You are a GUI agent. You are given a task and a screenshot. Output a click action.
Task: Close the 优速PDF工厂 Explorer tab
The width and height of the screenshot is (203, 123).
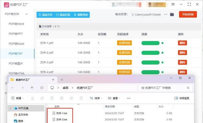(53, 80)
